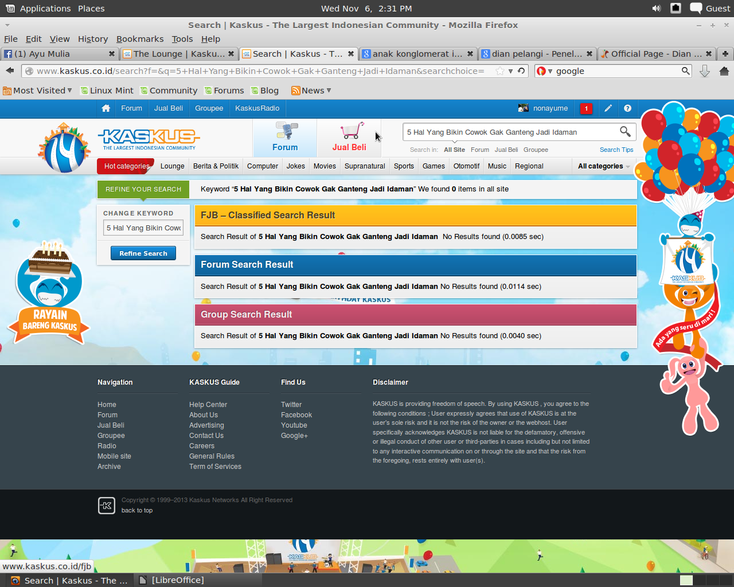Click the reload icon in URL bar
The width and height of the screenshot is (734, 587).
[x=521, y=71]
